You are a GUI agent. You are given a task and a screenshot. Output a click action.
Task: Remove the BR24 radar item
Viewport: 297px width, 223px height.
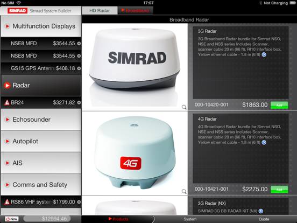coord(79,102)
